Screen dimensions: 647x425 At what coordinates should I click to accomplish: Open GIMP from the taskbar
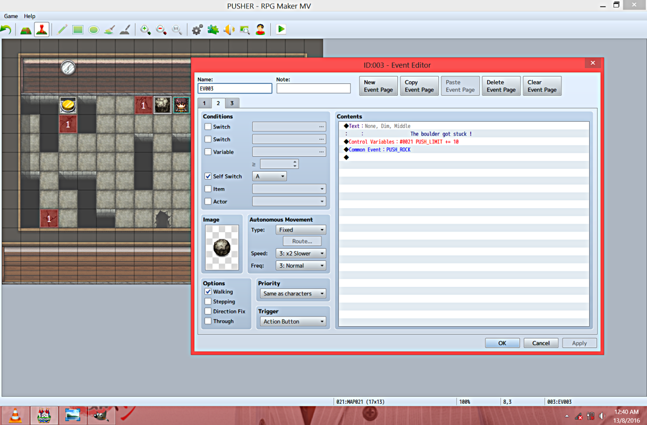pyautogui.click(x=101, y=415)
